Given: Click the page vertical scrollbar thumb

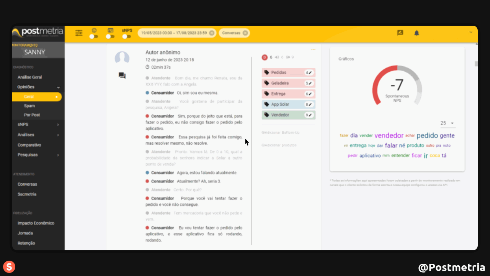Looking at the screenshot, I should [x=476, y=64].
